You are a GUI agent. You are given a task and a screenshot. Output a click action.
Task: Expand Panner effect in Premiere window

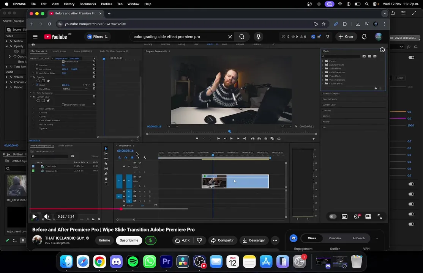click(6, 87)
